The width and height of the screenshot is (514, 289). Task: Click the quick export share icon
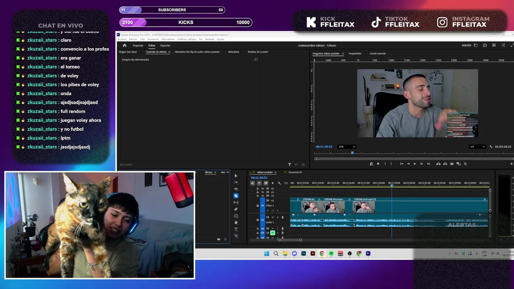pos(485,45)
